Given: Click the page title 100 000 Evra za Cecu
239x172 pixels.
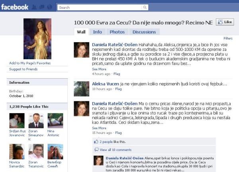Looking at the screenshot, I should [x=143, y=23].
